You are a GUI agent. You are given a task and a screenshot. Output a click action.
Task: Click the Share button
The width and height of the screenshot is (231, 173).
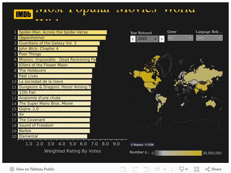pos(213,169)
